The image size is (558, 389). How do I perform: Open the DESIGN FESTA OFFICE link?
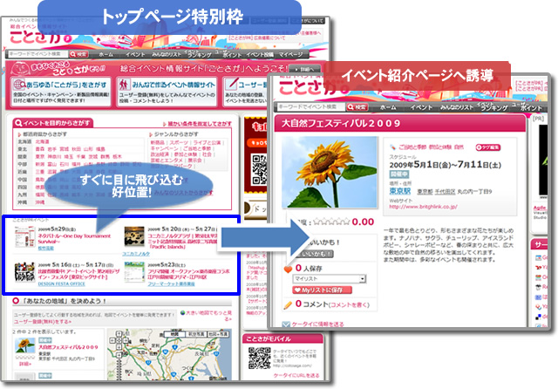pos(62,284)
